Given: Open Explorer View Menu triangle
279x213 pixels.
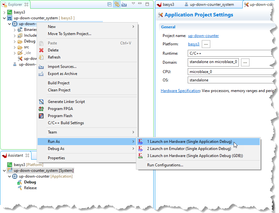Looking at the screenshot, I should coord(133,4).
